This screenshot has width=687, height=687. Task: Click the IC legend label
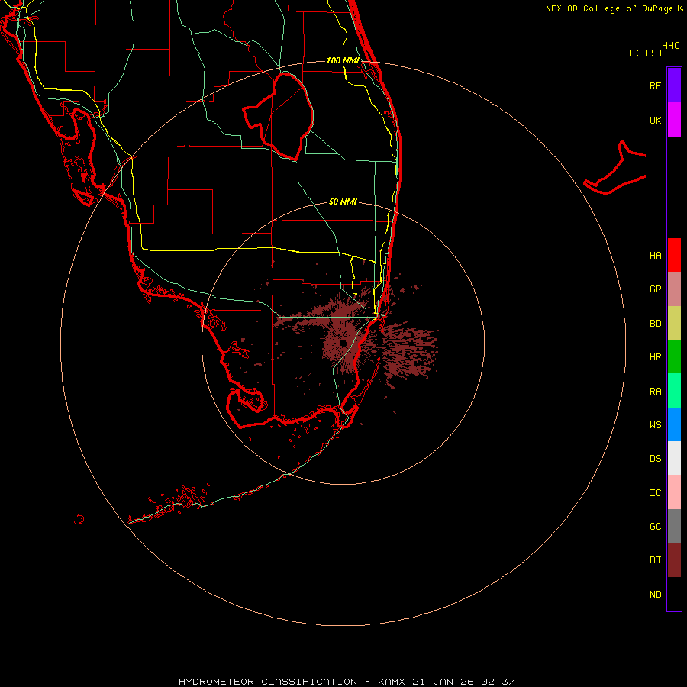click(655, 493)
